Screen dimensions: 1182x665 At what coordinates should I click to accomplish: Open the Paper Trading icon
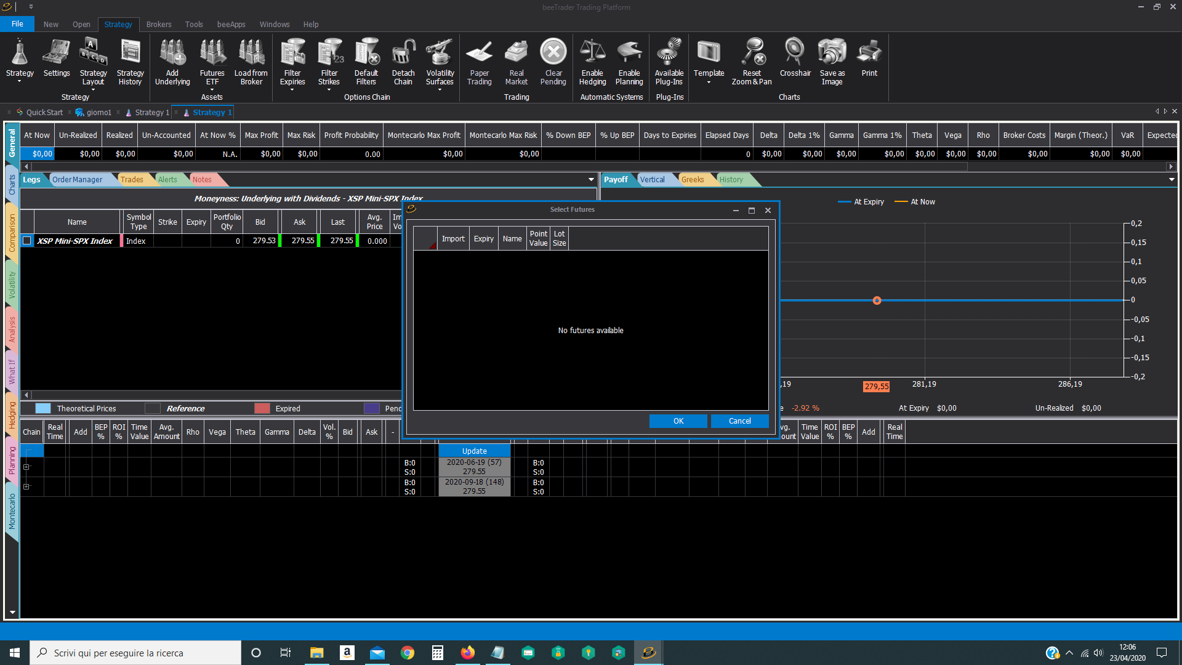point(479,62)
